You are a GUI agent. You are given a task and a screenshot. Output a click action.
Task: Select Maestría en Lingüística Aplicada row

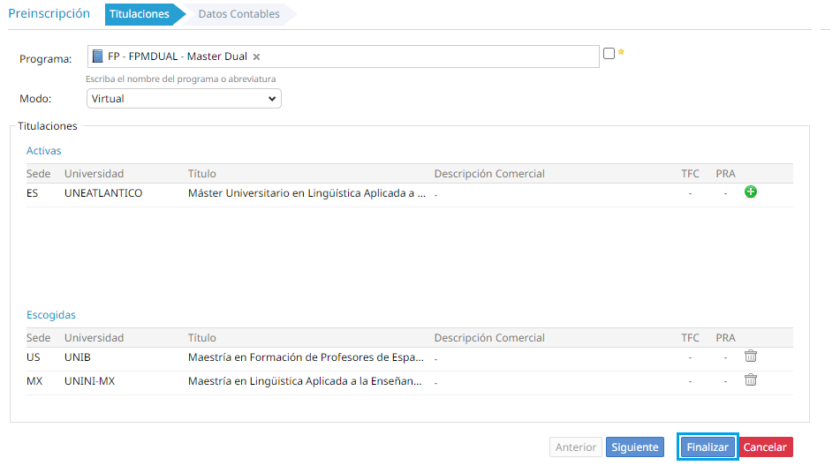coord(306,381)
